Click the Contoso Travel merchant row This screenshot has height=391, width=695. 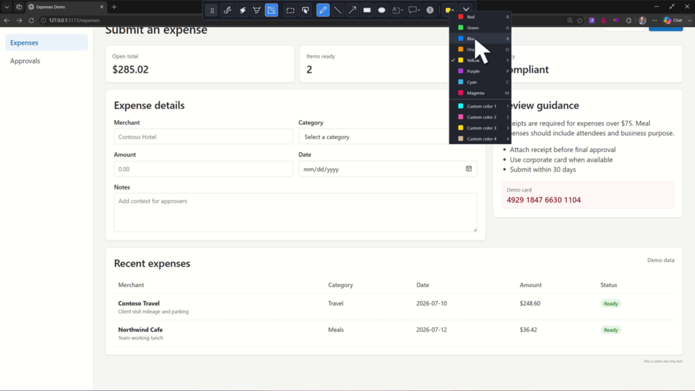(394, 307)
